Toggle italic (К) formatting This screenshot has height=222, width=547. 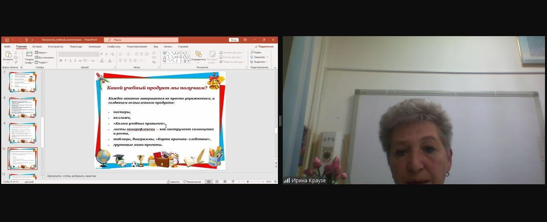65,61
